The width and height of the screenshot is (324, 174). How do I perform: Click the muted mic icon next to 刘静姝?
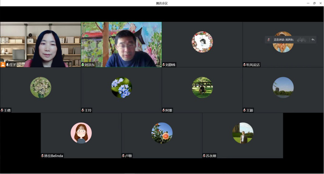pos(164,65)
